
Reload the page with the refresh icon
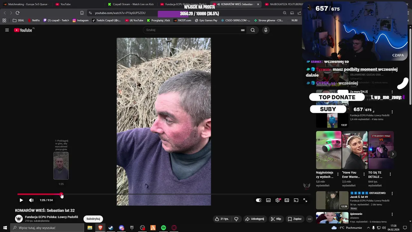point(17,13)
